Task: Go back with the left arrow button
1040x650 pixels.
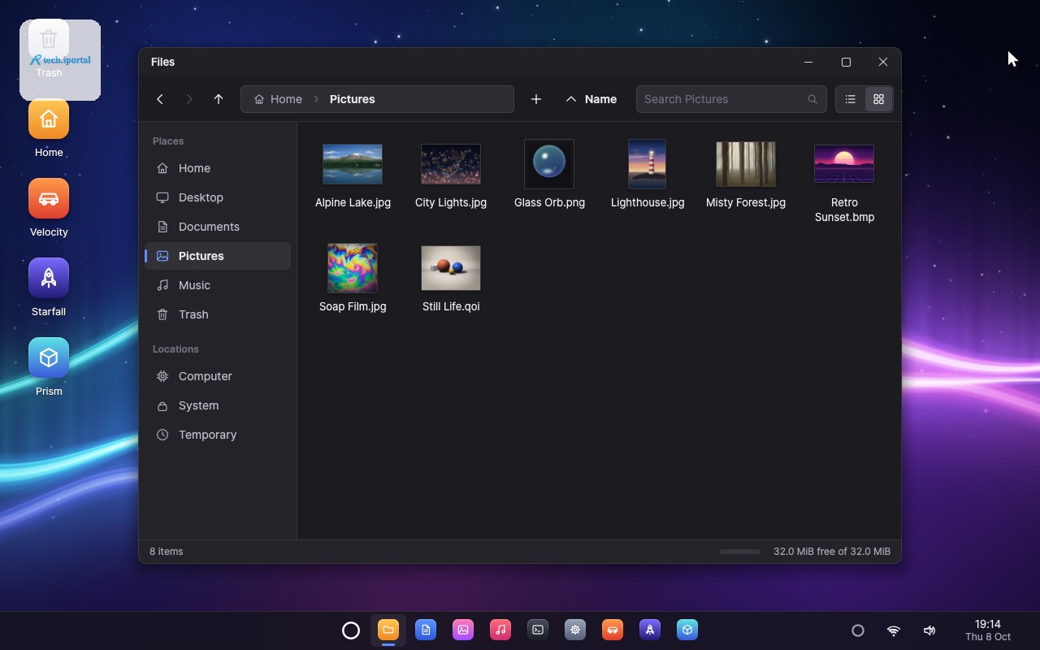Action: coord(160,99)
